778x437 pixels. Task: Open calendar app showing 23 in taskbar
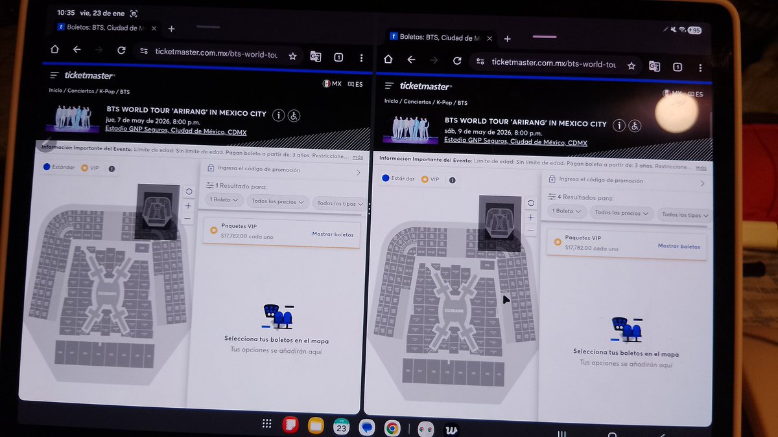341,426
